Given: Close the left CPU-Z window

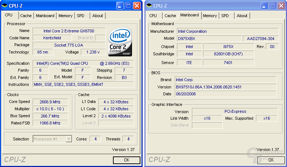Looking at the screenshot, I should pos(137,6).
